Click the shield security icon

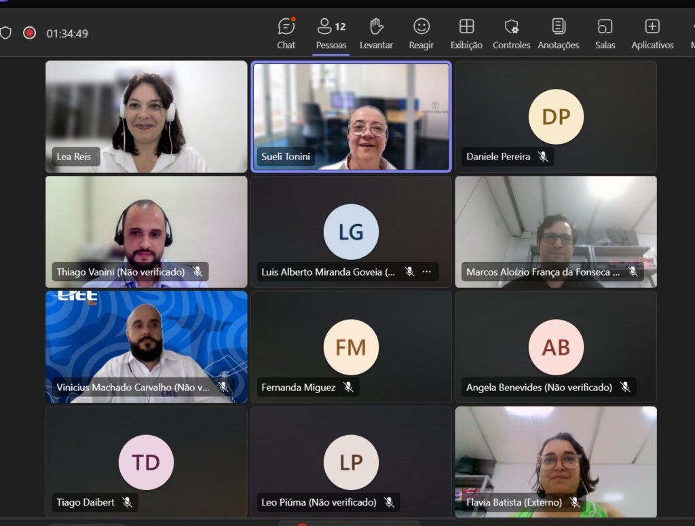pos(6,33)
